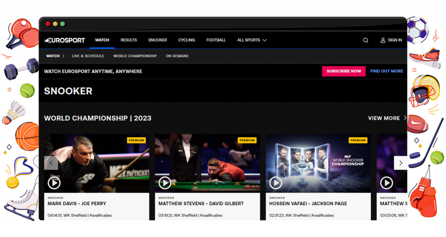The width and height of the screenshot is (446, 237).
Task: Open the Hossein Vafaei - Jackson Page title
Action: click(x=308, y=204)
